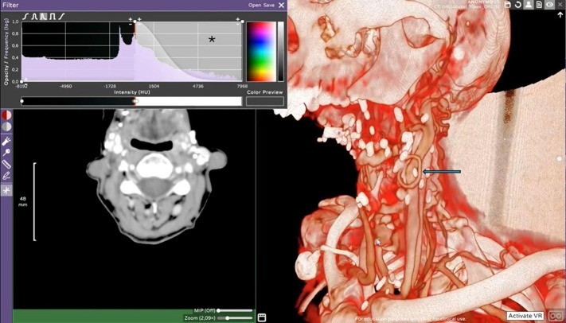This screenshot has height=323, width=566.
Task: Click the Activate VR button
Action: pos(525,316)
